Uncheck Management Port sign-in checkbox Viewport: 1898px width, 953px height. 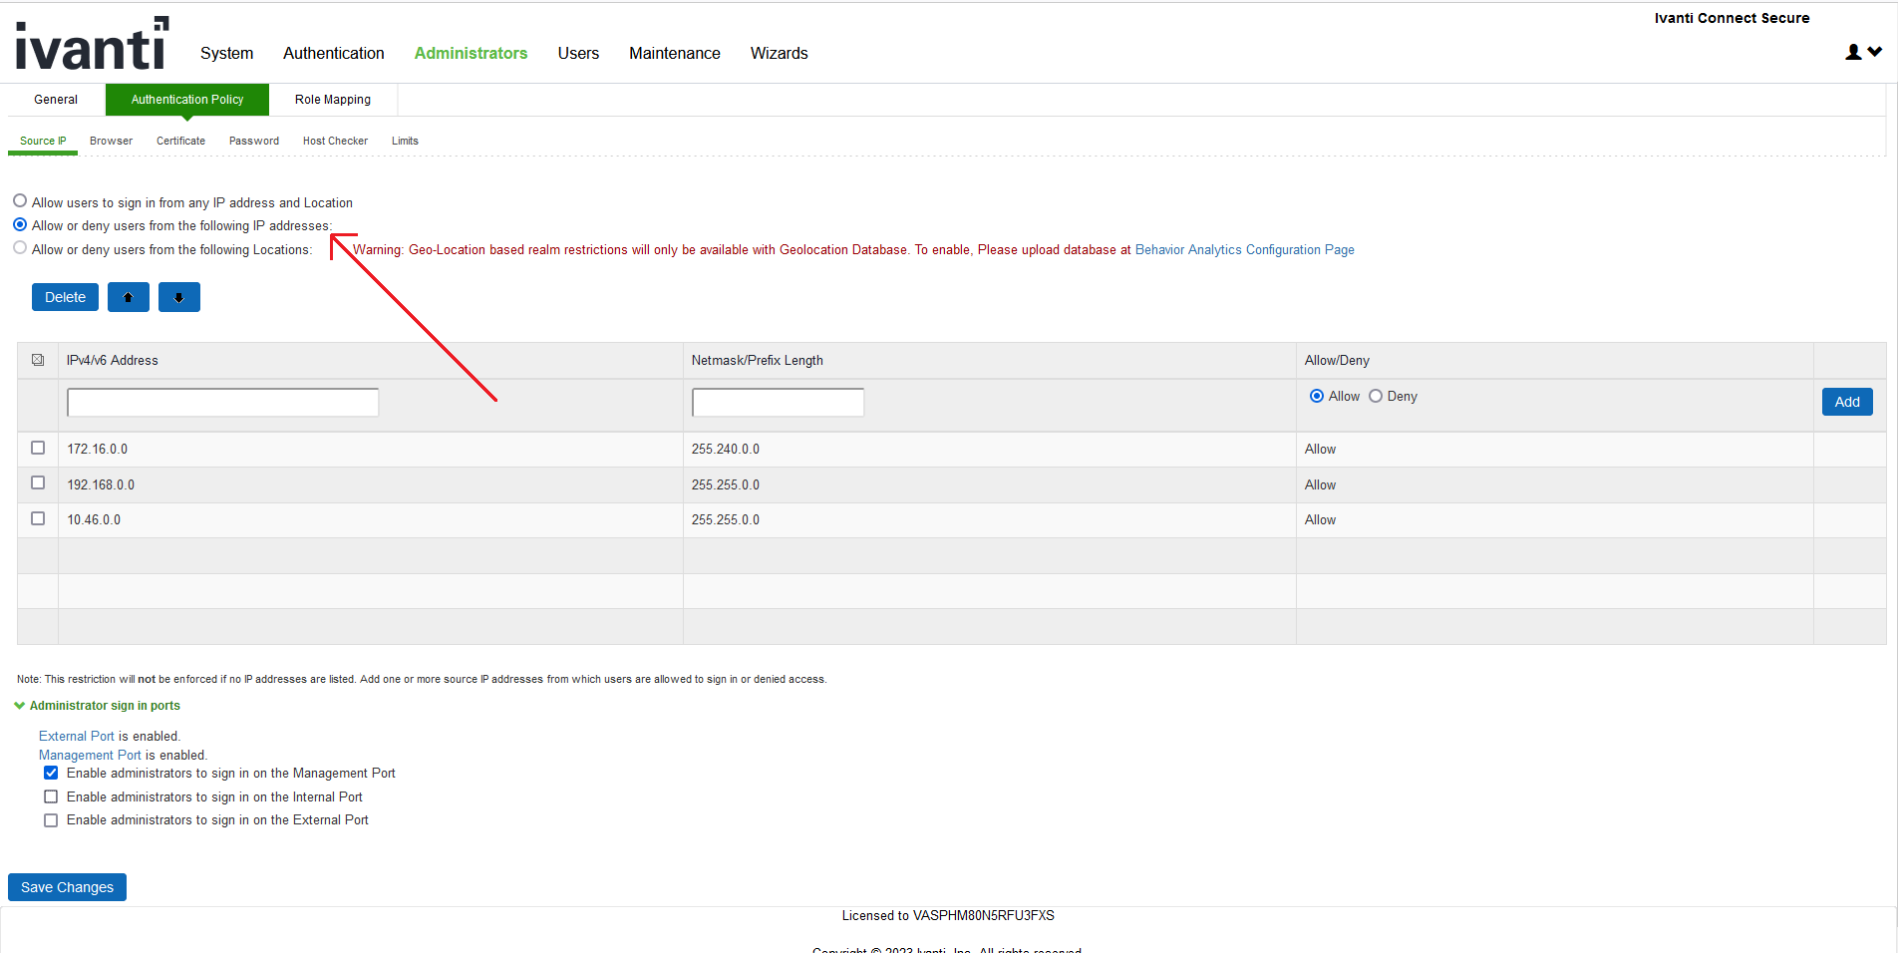coord(51,773)
